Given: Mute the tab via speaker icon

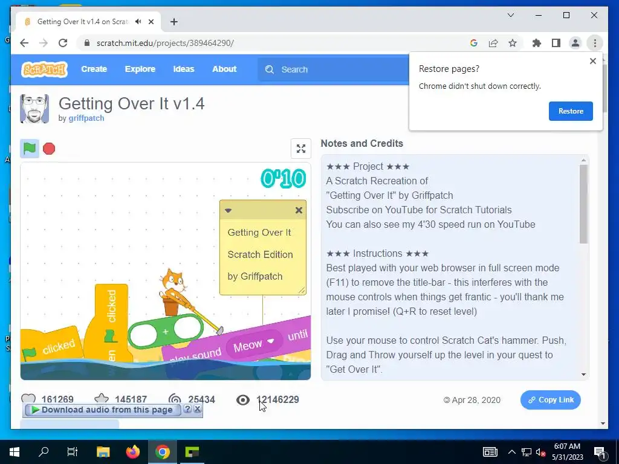Looking at the screenshot, I should click(138, 22).
